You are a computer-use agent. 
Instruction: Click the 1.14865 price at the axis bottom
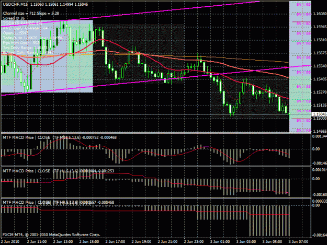pyautogui.click(x=320, y=131)
